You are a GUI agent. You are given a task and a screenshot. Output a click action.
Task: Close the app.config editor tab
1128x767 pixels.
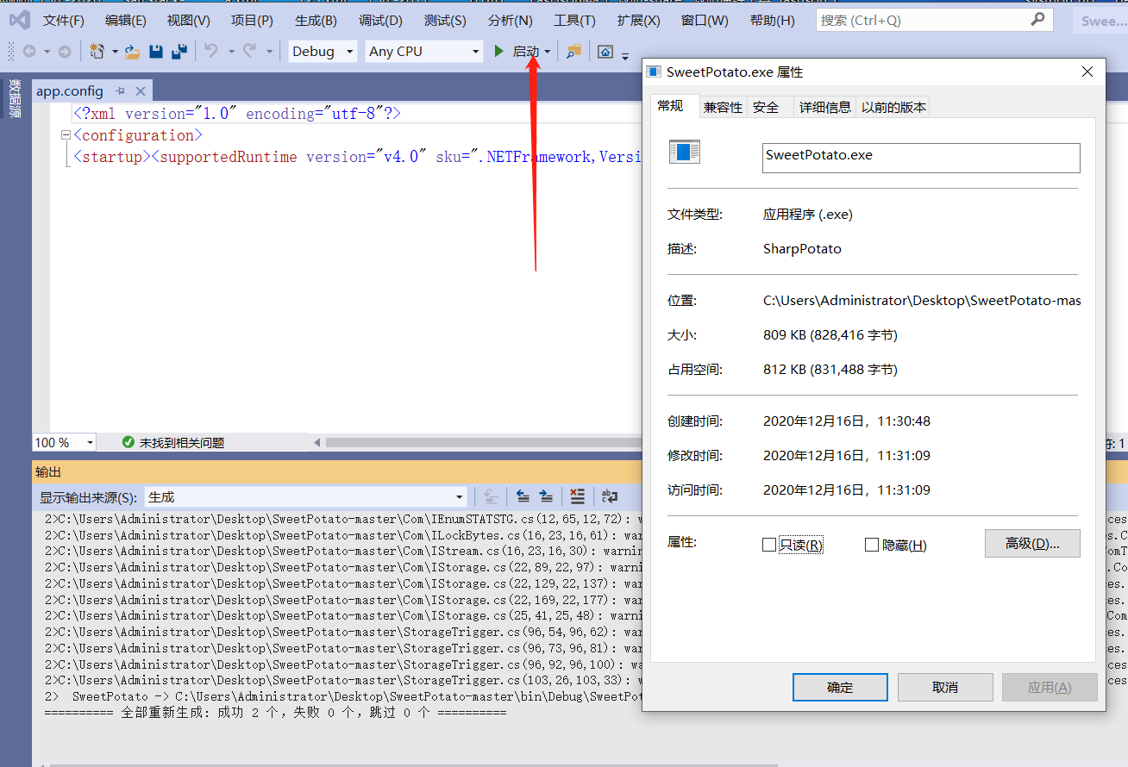141,90
